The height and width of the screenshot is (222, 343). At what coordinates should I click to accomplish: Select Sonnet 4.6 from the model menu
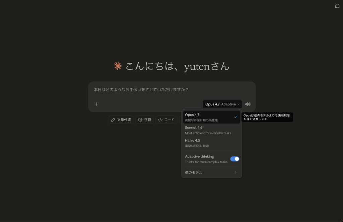[211, 130]
